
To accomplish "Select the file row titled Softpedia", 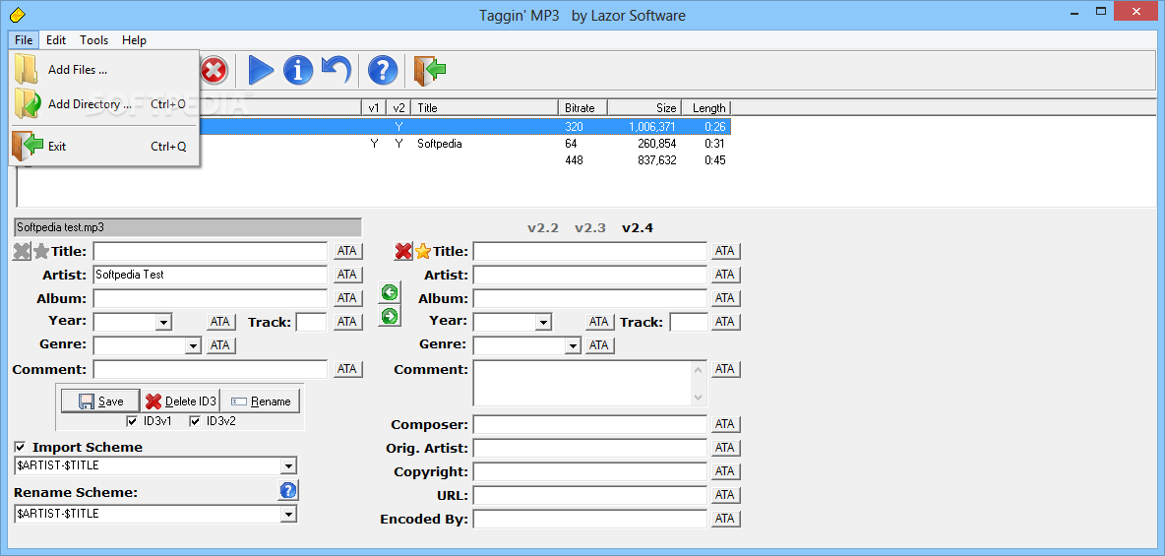I will 374,144.
